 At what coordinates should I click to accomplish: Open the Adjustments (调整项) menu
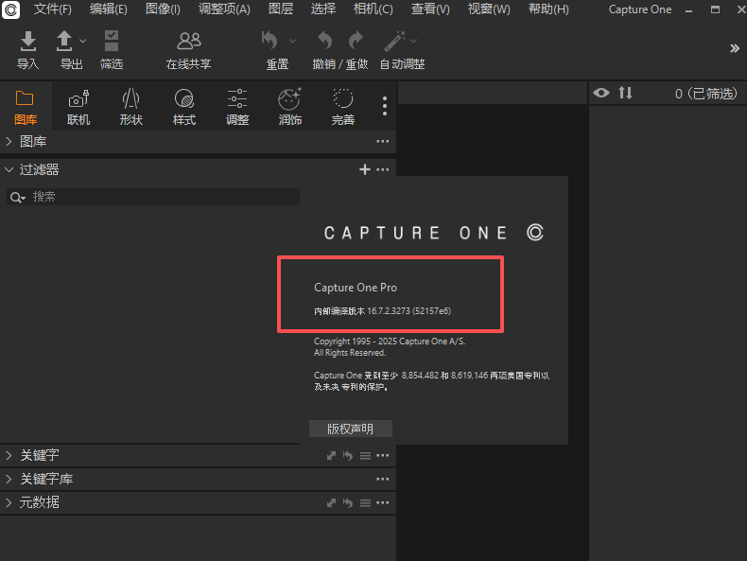(224, 9)
